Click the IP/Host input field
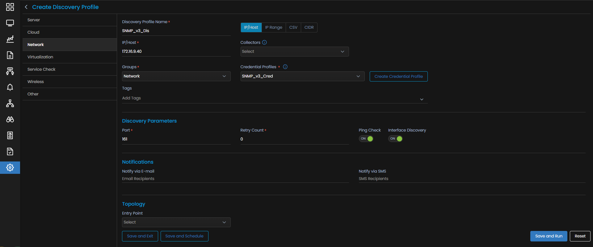The width and height of the screenshot is (593, 247). (x=176, y=52)
